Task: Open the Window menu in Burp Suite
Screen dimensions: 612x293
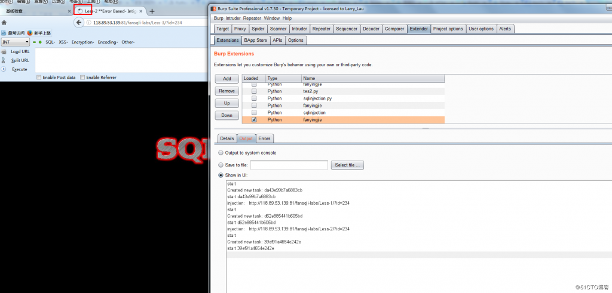Action: (x=272, y=18)
